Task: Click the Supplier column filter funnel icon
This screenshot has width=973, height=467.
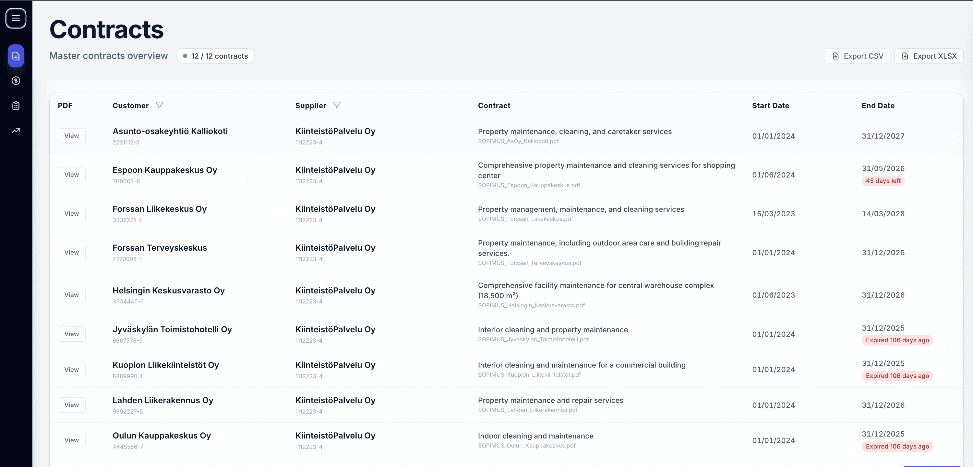Action: [337, 105]
